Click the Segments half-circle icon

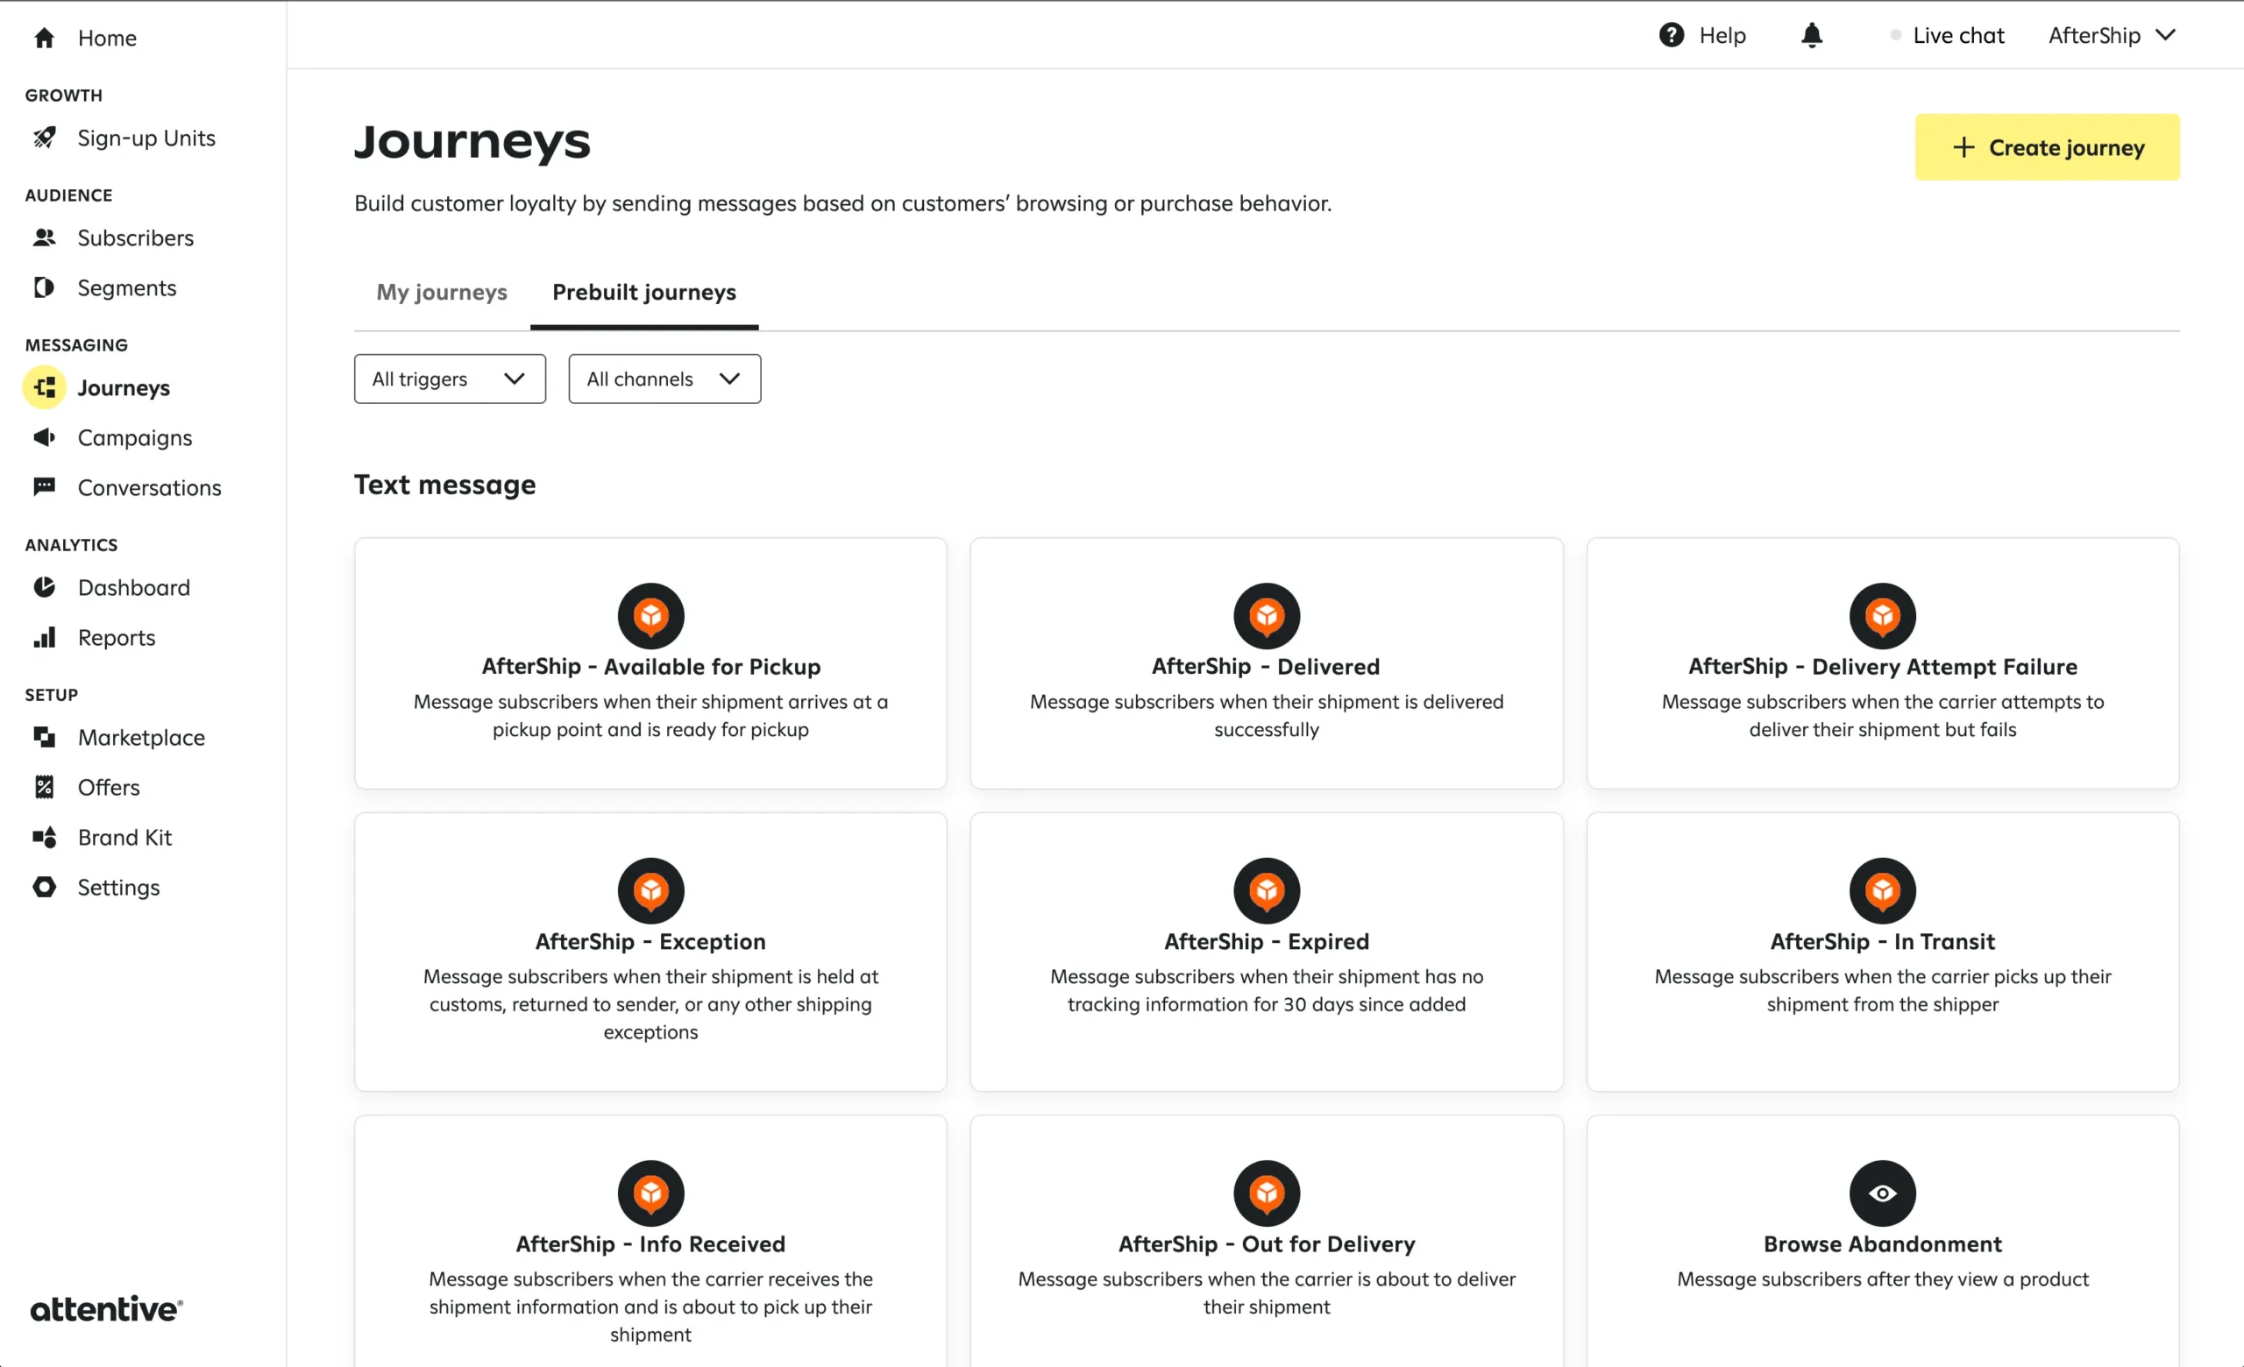pos(44,287)
